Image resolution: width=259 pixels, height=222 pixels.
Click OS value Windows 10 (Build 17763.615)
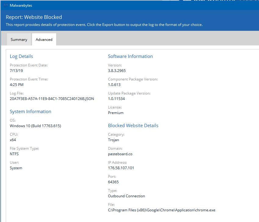point(35,126)
